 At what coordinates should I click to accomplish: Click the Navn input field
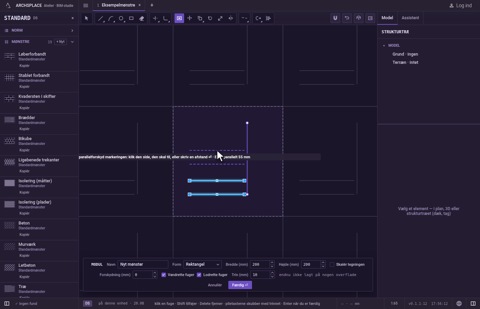pyautogui.click(x=143, y=264)
